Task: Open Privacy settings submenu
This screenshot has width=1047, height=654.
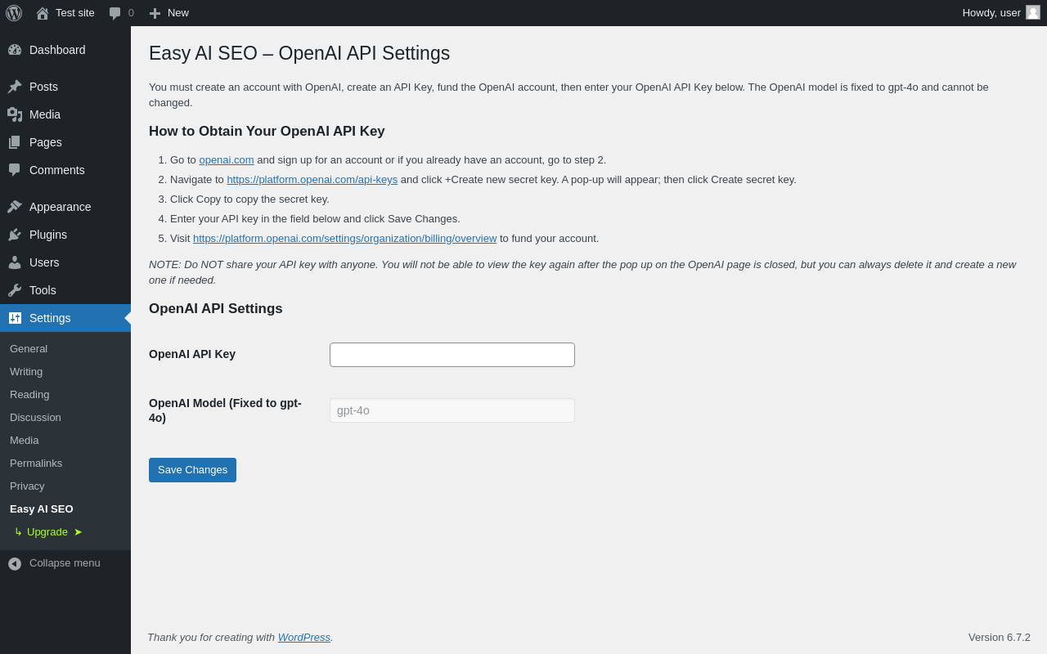Action: 27,486
